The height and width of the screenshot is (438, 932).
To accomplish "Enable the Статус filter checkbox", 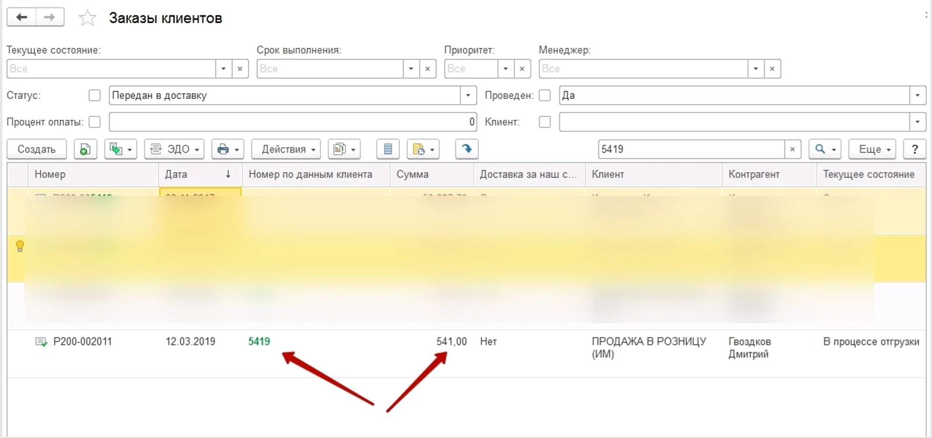I will tap(94, 95).
